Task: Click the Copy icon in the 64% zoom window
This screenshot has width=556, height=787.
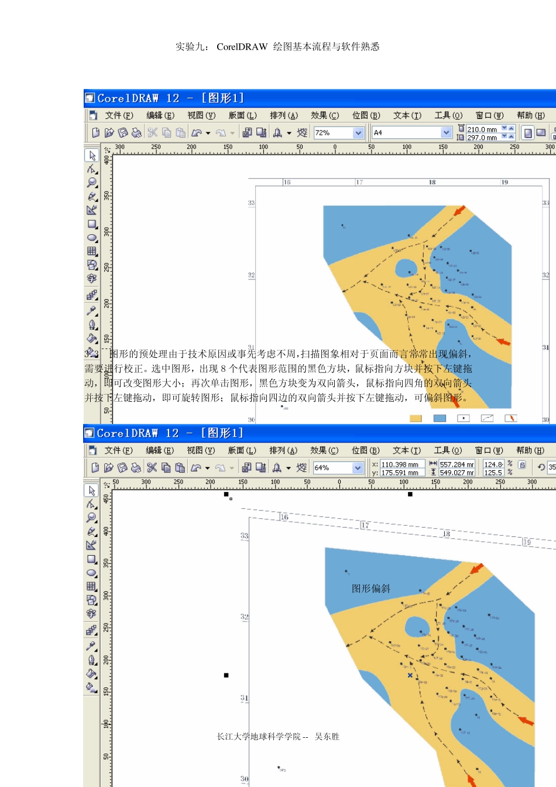Action: point(166,468)
